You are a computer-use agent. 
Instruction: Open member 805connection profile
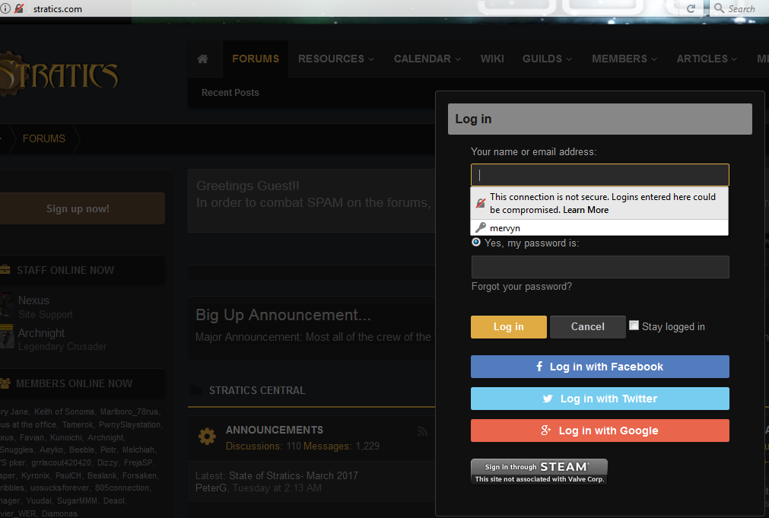[122, 488]
